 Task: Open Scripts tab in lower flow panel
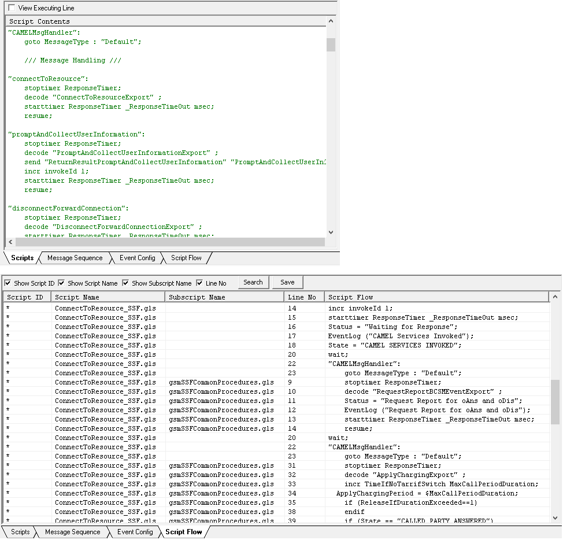pos(20,532)
